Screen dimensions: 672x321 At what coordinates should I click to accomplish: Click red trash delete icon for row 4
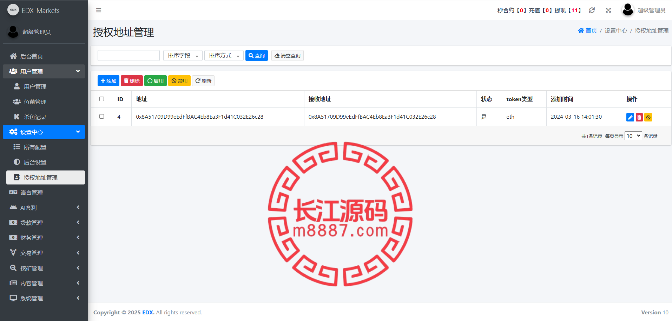(639, 117)
